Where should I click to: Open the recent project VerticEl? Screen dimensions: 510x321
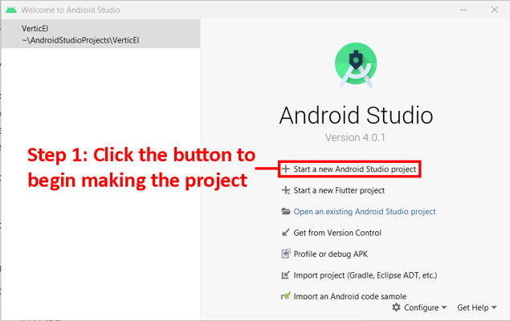click(x=101, y=34)
